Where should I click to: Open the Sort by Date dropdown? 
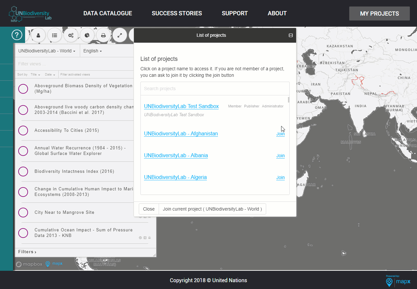click(x=50, y=75)
